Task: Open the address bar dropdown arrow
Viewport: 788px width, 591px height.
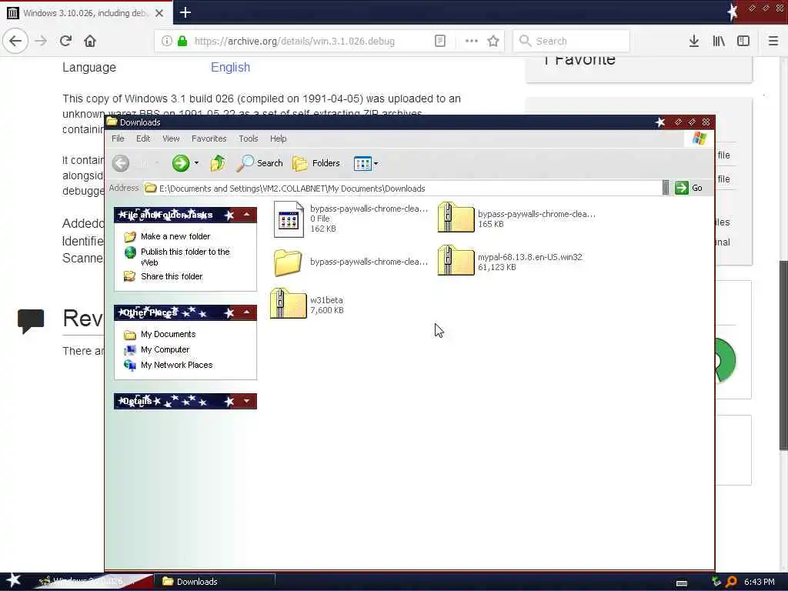Action: [666, 188]
